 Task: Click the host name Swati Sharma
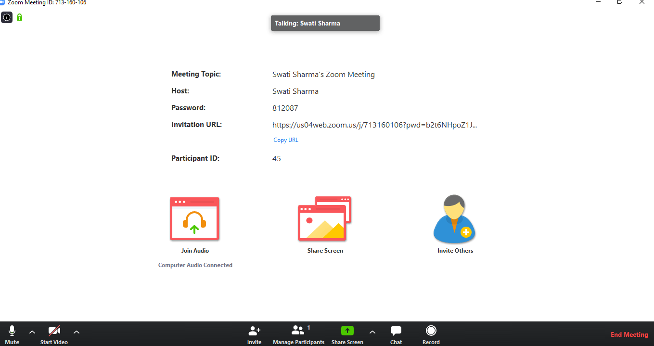(x=295, y=91)
